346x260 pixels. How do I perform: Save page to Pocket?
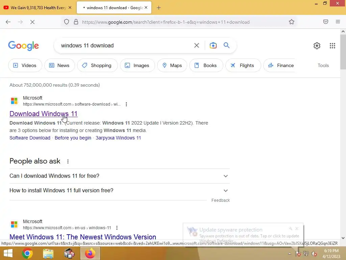pos(326,22)
